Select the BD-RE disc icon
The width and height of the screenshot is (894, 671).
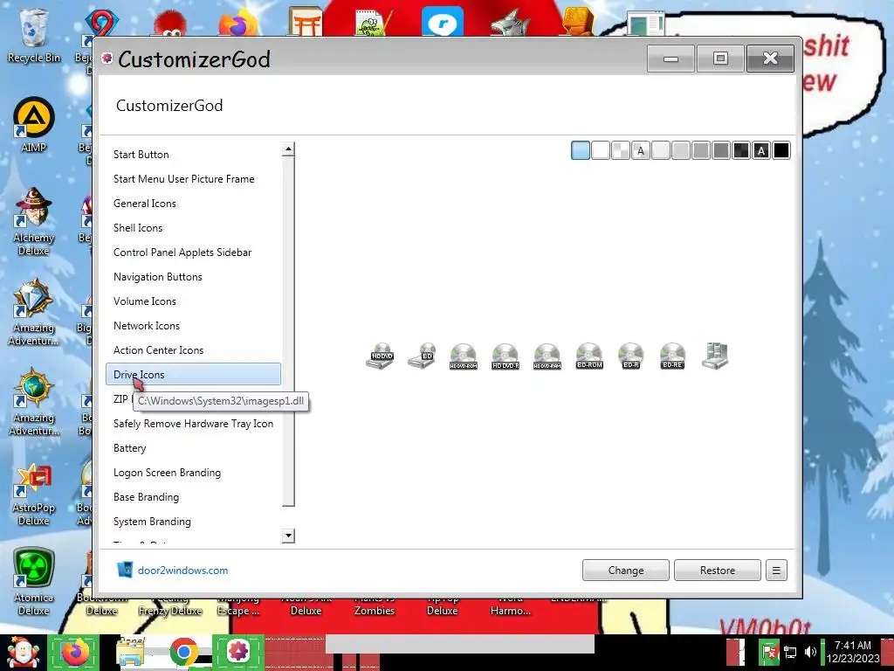click(673, 356)
